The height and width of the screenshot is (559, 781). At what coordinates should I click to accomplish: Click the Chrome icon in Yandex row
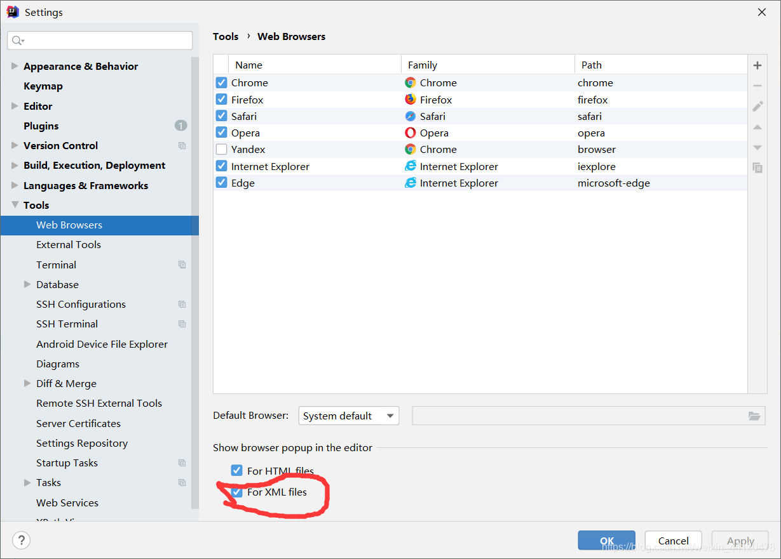pos(411,149)
